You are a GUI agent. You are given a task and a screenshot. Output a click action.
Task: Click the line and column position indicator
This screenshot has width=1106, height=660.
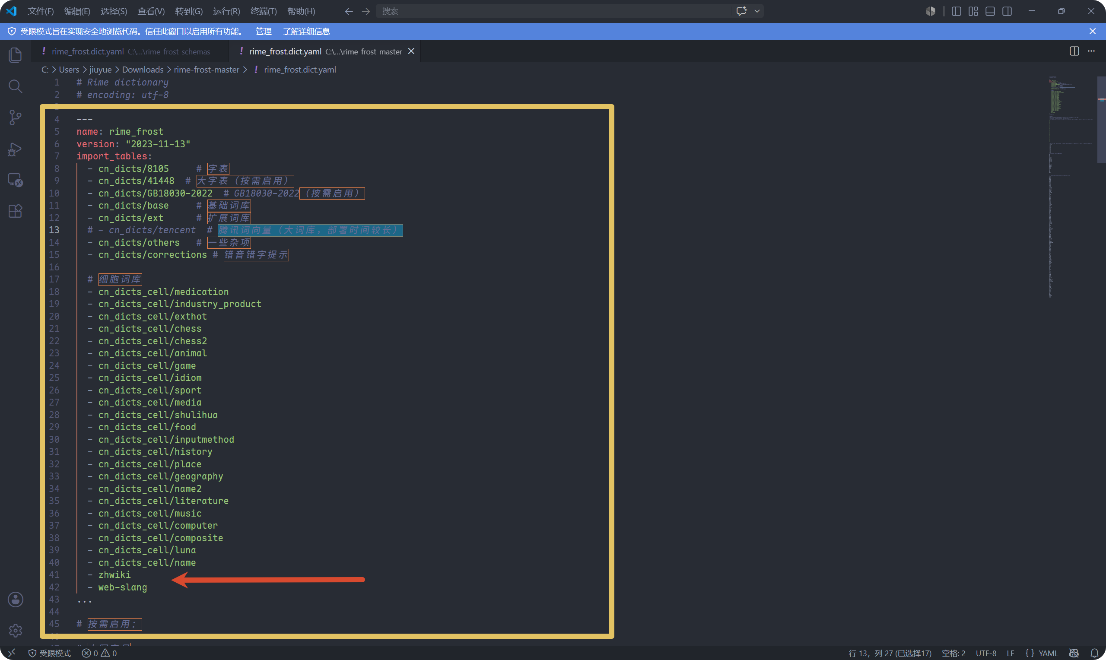[890, 653]
